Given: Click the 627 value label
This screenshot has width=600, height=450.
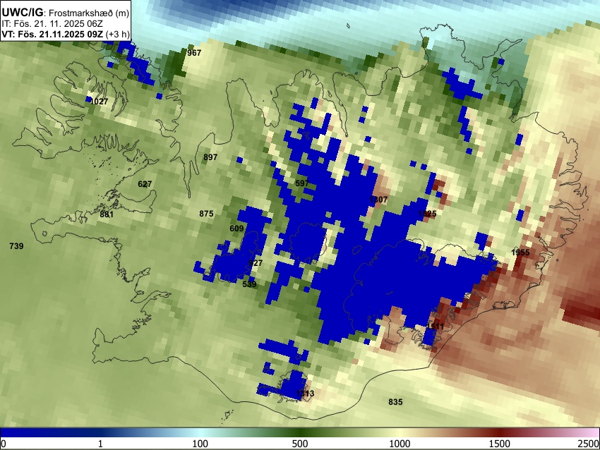Looking at the screenshot, I should point(145,184).
